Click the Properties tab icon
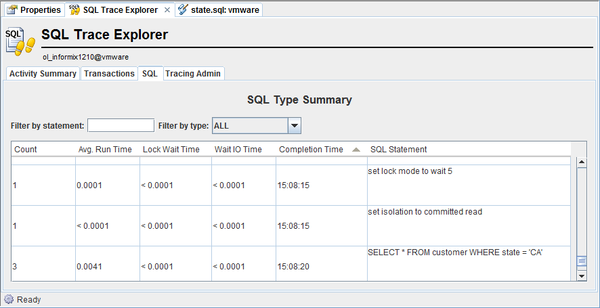Viewport: 600px width, 308px height. coord(12,10)
